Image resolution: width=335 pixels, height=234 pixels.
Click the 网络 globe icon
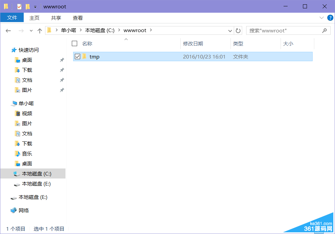(x=14, y=210)
